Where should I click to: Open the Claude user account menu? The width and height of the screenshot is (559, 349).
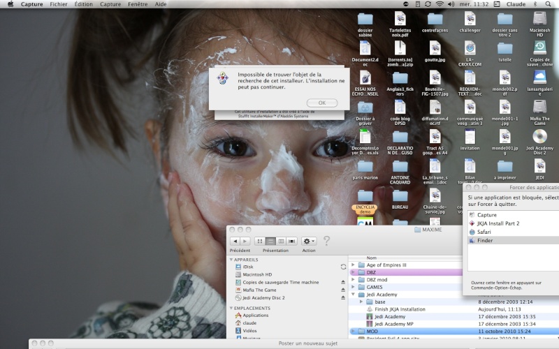[516, 4]
